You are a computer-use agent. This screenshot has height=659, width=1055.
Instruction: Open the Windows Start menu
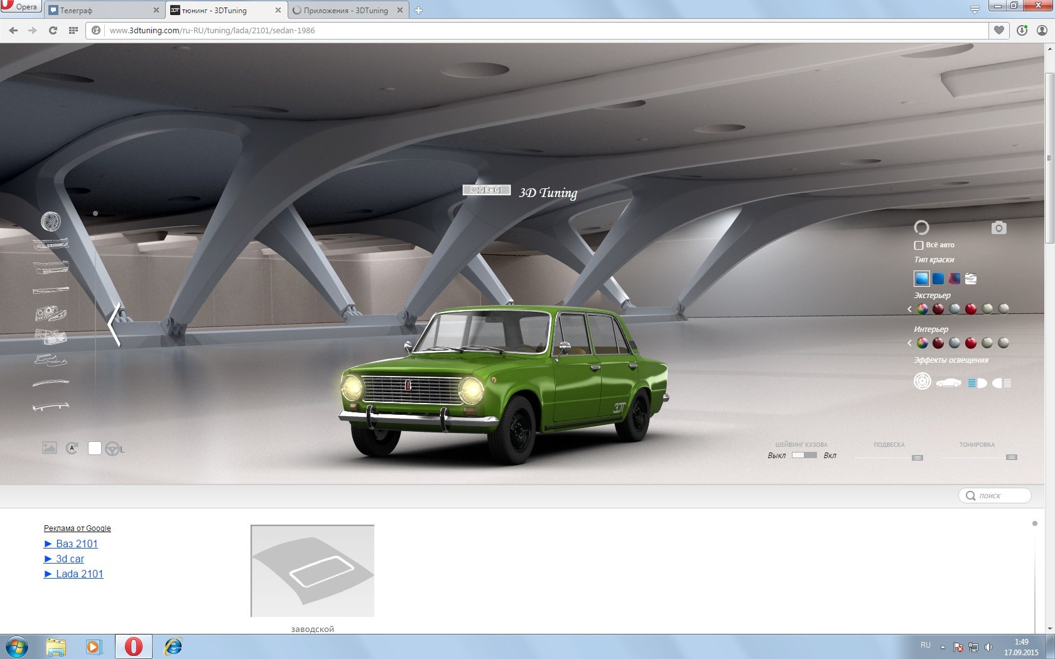(x=17, y=646)
